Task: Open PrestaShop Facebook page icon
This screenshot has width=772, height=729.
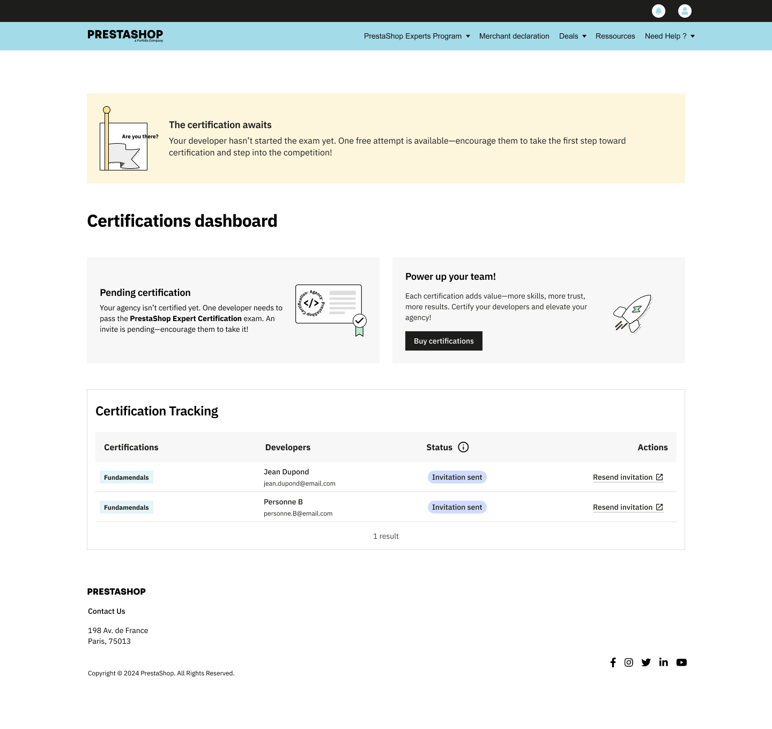Action: tap(613, 663)
